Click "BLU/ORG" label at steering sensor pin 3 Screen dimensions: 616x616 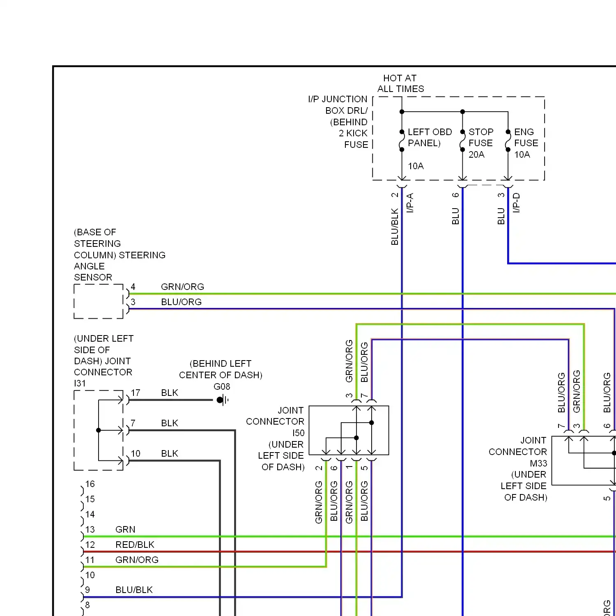(182, 302)
